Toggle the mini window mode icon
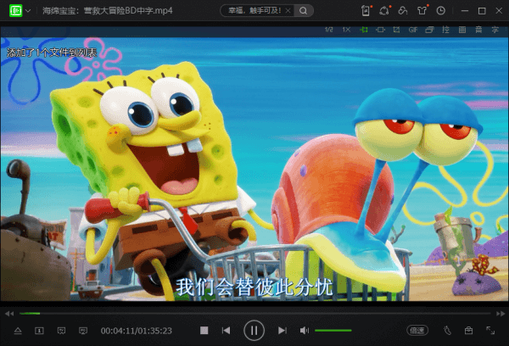The image size is (509, 346). 429,30
